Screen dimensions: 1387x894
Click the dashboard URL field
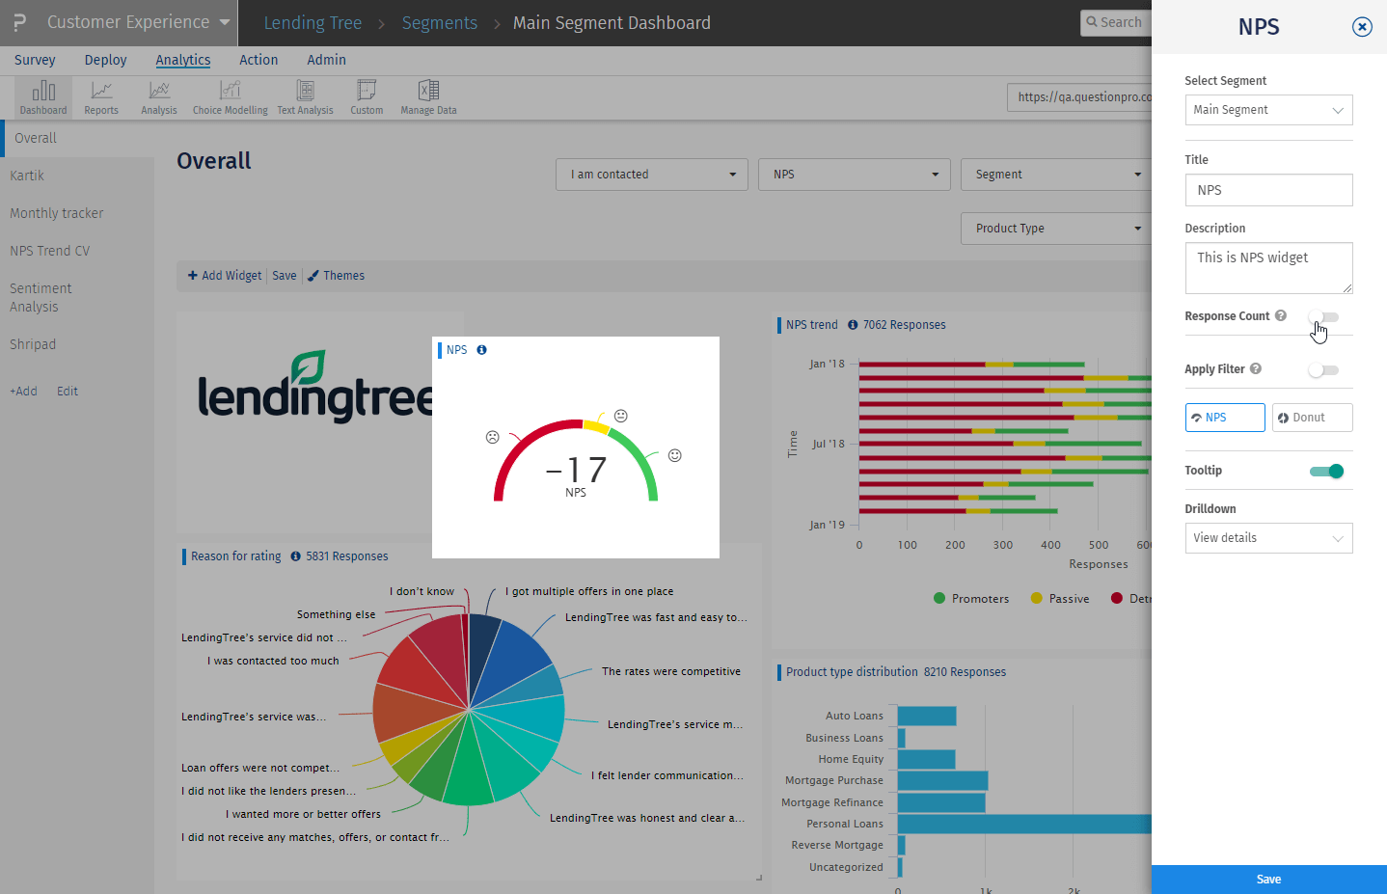(x=1079, y=97)
